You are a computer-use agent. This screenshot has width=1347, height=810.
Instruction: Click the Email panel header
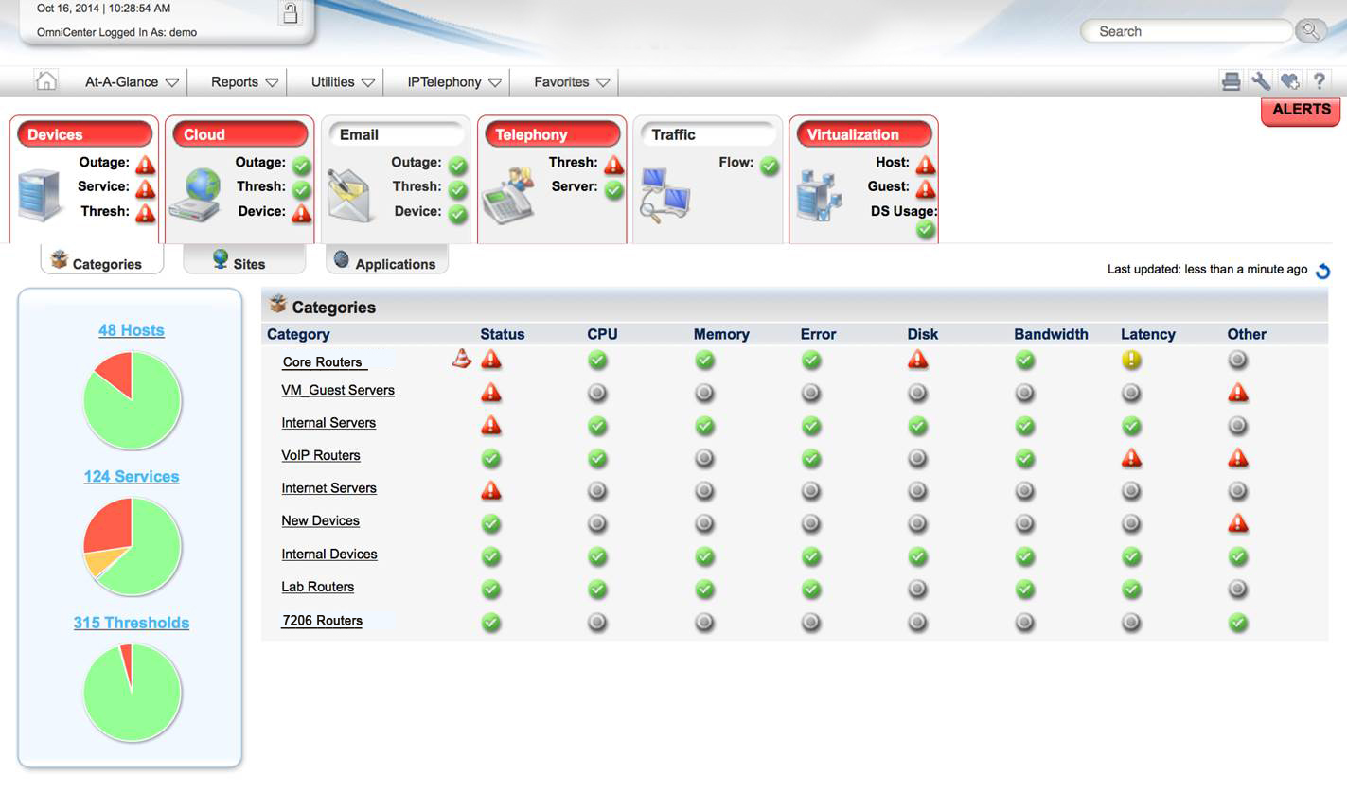(x=396, y=134)
